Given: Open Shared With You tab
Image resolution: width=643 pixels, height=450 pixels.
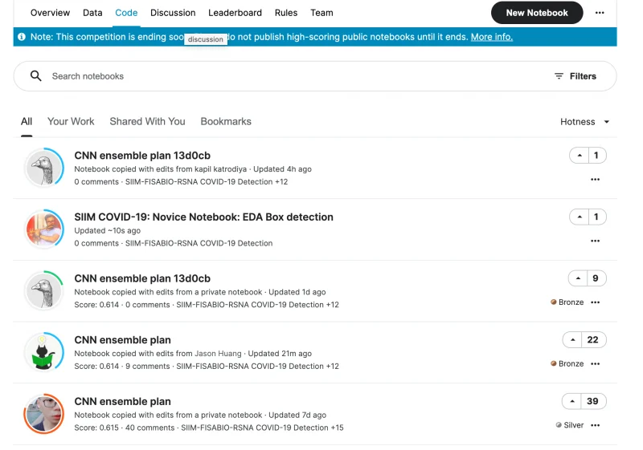Looking at the screenshot, I should pos(148,121).
